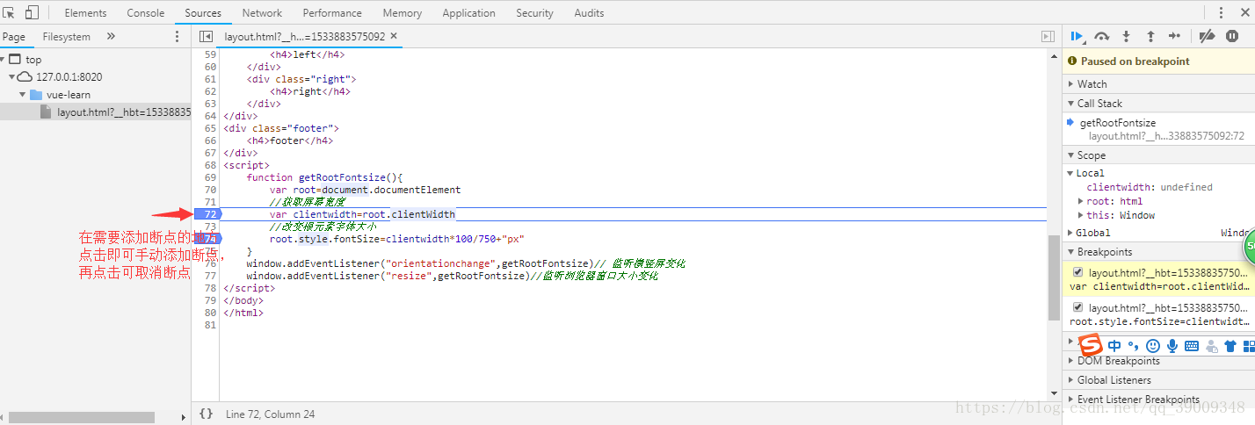This screenshot has height=425, width=1255.
Task: Remove the breakpoint marker on line 74
Action: click(207, 239)
